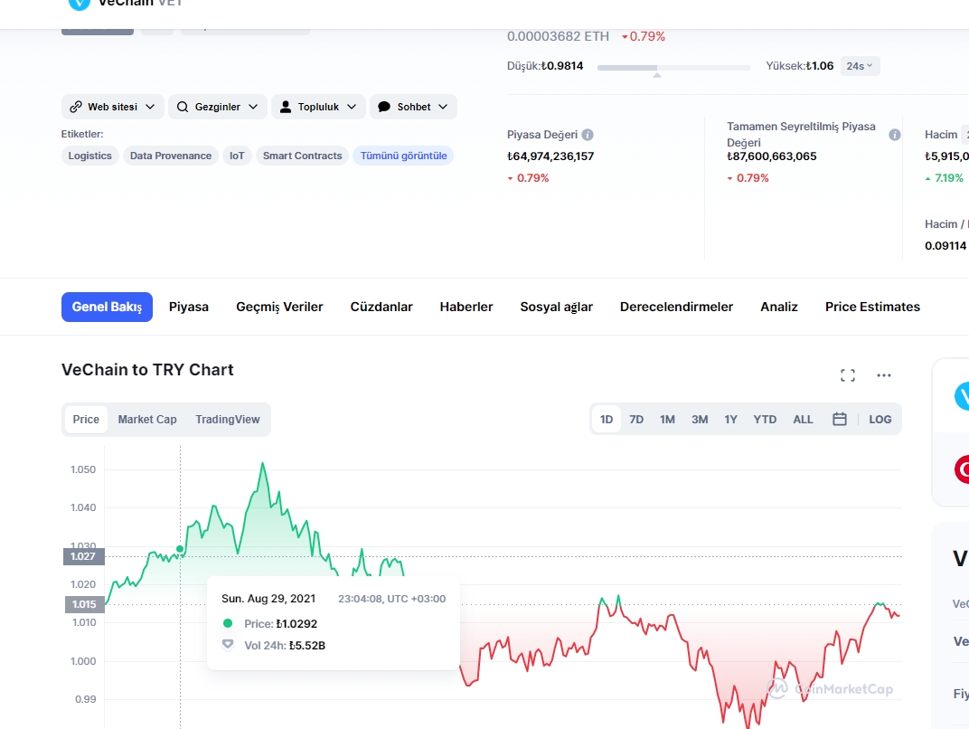
Task: Set chart range to 3M
Action: 700,420
